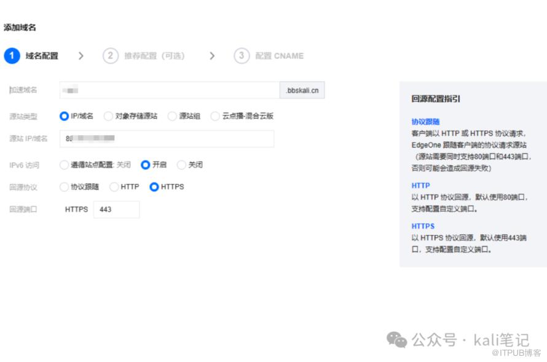The height and width of the screenshot is (362, 547).
Task: Choose 遵循站点配置 for IPv6 访问
Action: pyautogui.click(x=64, y=165)
